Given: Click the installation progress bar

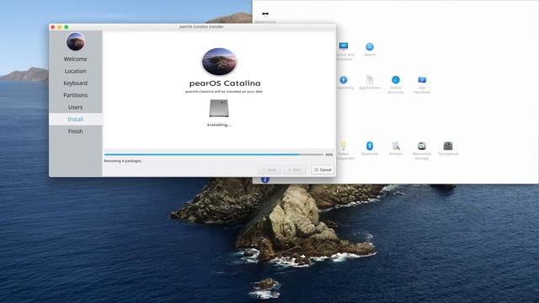Looking at the screenshot, I should click(213, 155).
